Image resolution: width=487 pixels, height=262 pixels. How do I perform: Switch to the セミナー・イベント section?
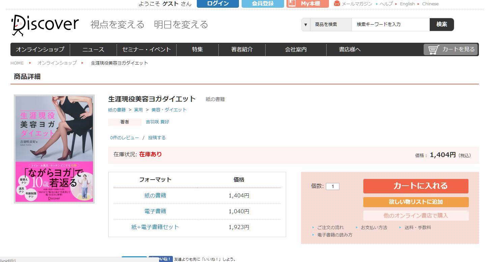pyautogui.click(x=146, y=49)
